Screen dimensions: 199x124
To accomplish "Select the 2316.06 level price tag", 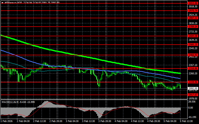I will 193,68.
